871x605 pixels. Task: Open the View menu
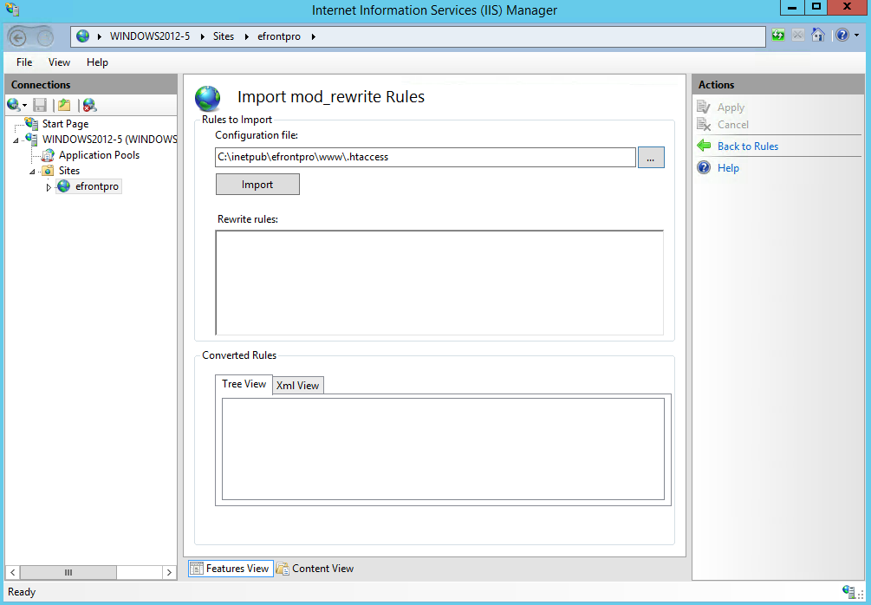tap(59, 62)
